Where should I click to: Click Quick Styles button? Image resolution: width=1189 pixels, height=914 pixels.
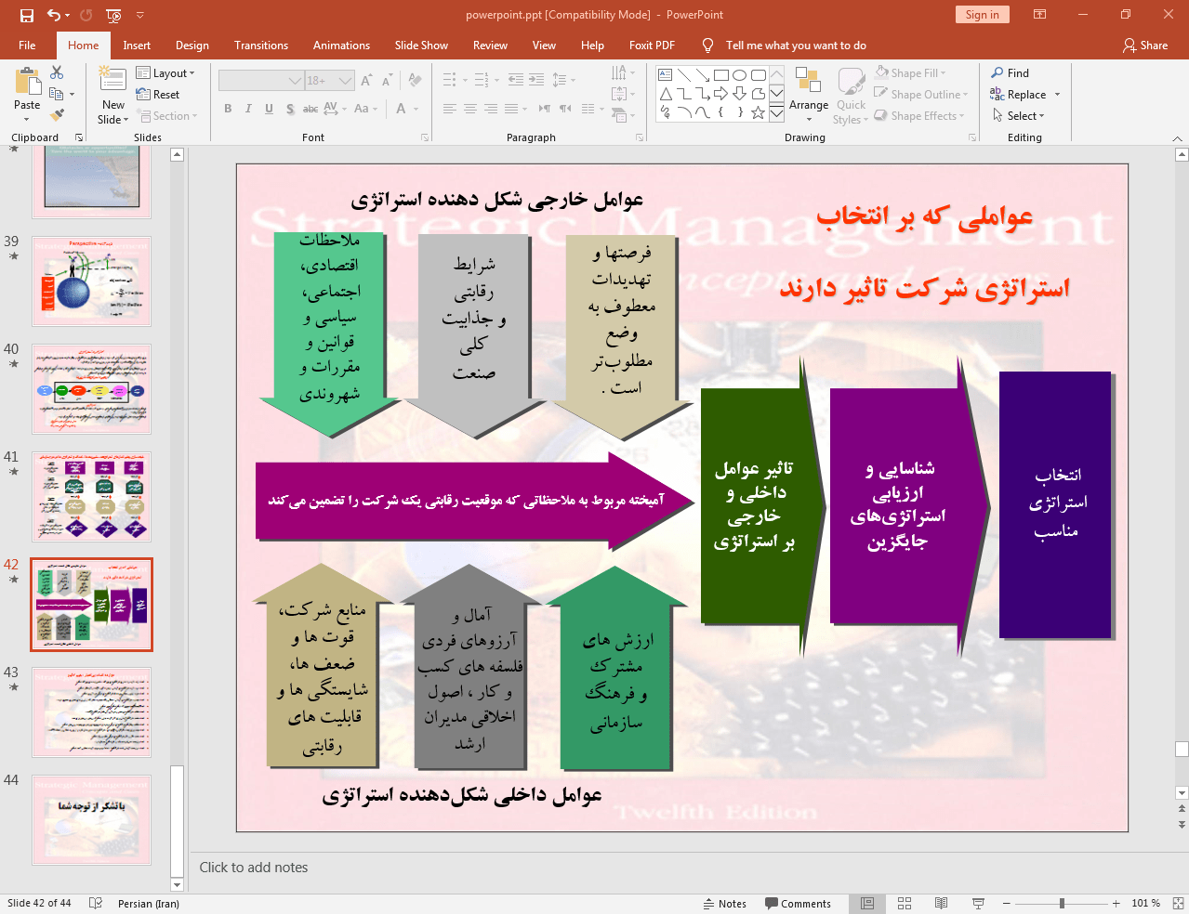click(851, 95)
